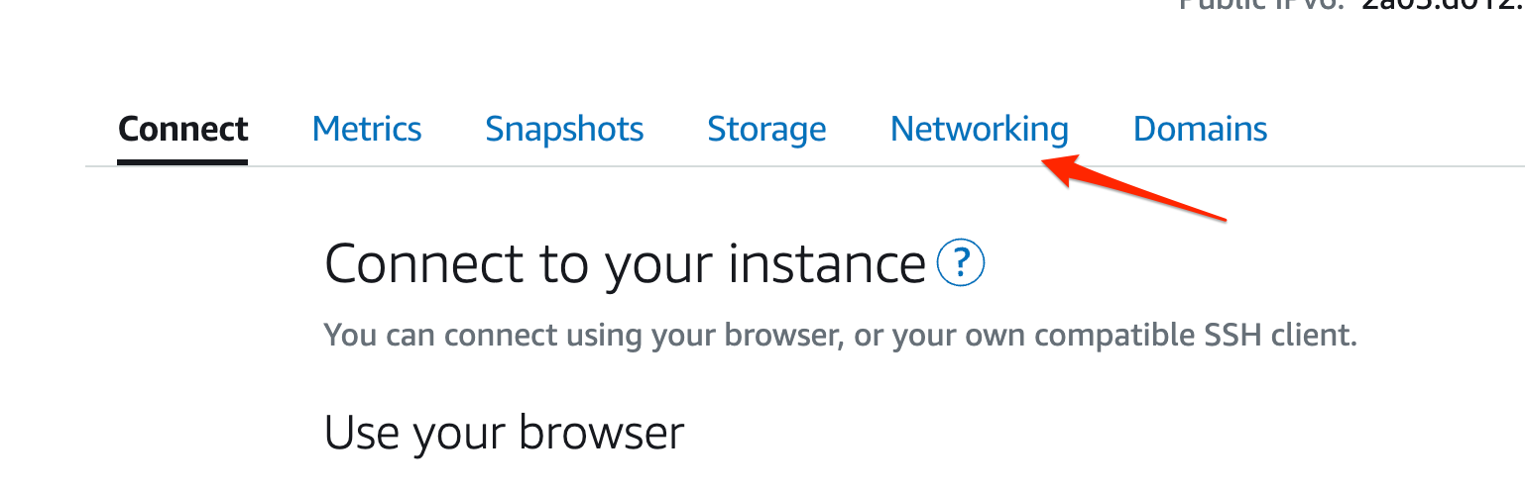The image size is (1525, 495).
Task: Go to the Storage tab
Action: click(x=766, y=129)
